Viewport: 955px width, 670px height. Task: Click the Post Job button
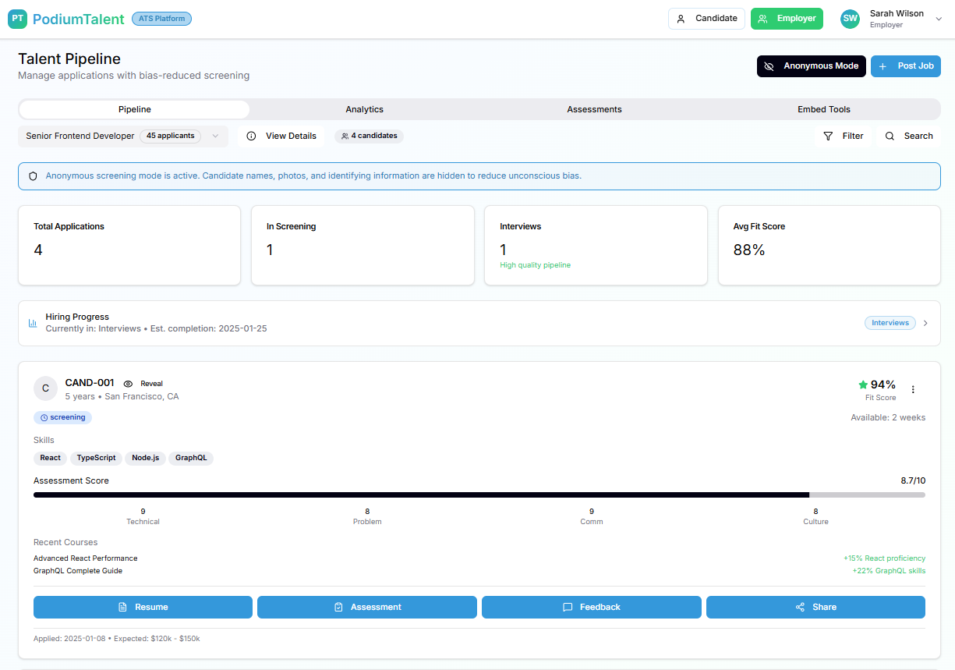click(905, 66)
